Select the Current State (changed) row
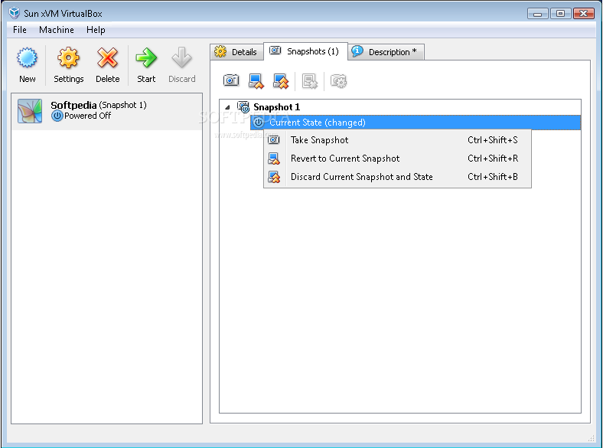603x448 pixels. pyautogui.click(x=416, y=123)
